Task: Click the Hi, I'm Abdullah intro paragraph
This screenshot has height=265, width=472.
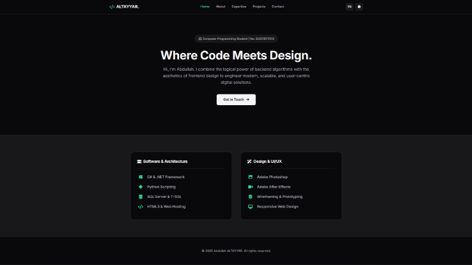Action: tap(236, 75)
